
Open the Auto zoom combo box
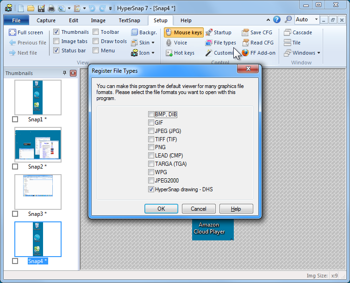coord(307,19)
